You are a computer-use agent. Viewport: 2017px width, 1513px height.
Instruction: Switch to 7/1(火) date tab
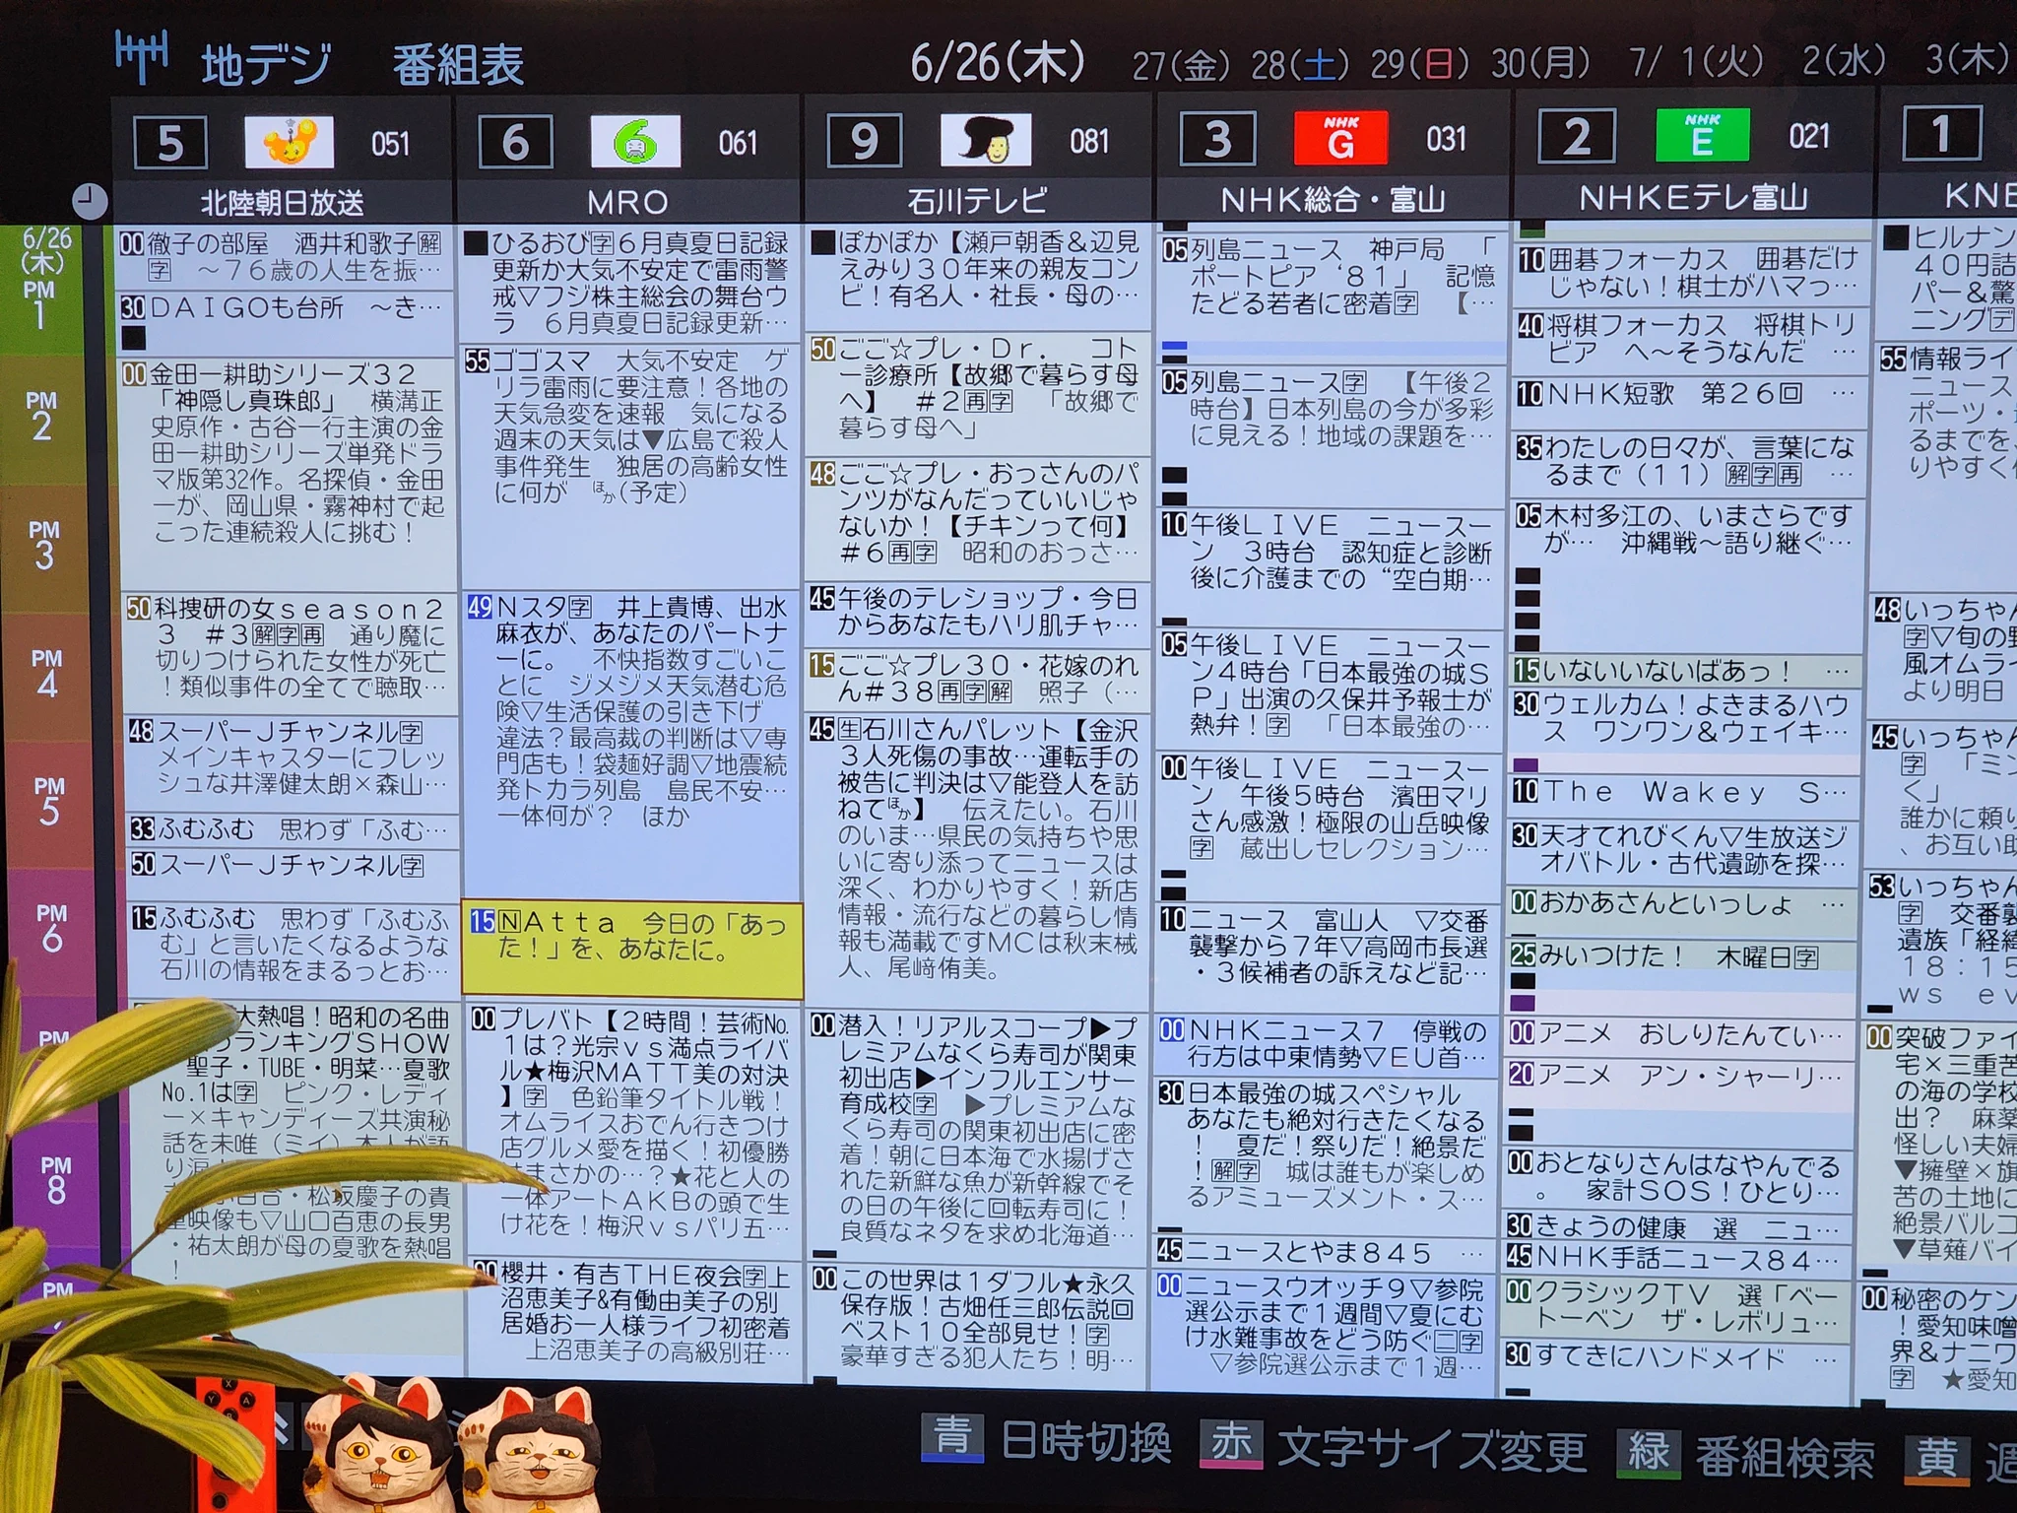(x=1696, y=61)
